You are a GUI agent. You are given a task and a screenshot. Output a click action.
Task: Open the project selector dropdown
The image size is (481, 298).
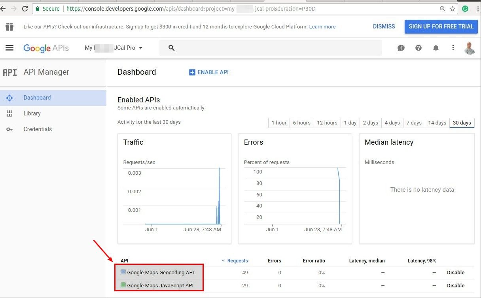tap(114, 48)
